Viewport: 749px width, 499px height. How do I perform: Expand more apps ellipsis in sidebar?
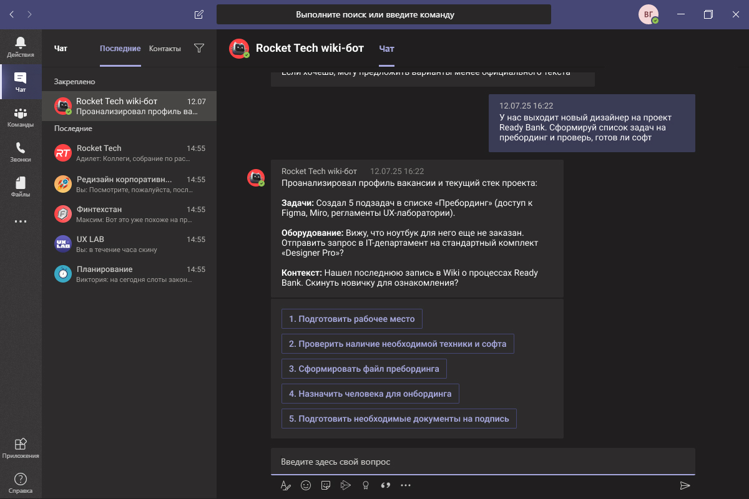point(21,221)
